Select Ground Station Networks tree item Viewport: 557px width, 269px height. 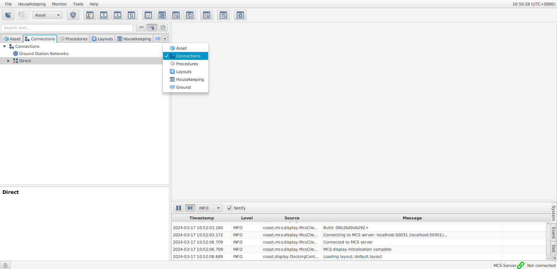(x=44, y=53)
